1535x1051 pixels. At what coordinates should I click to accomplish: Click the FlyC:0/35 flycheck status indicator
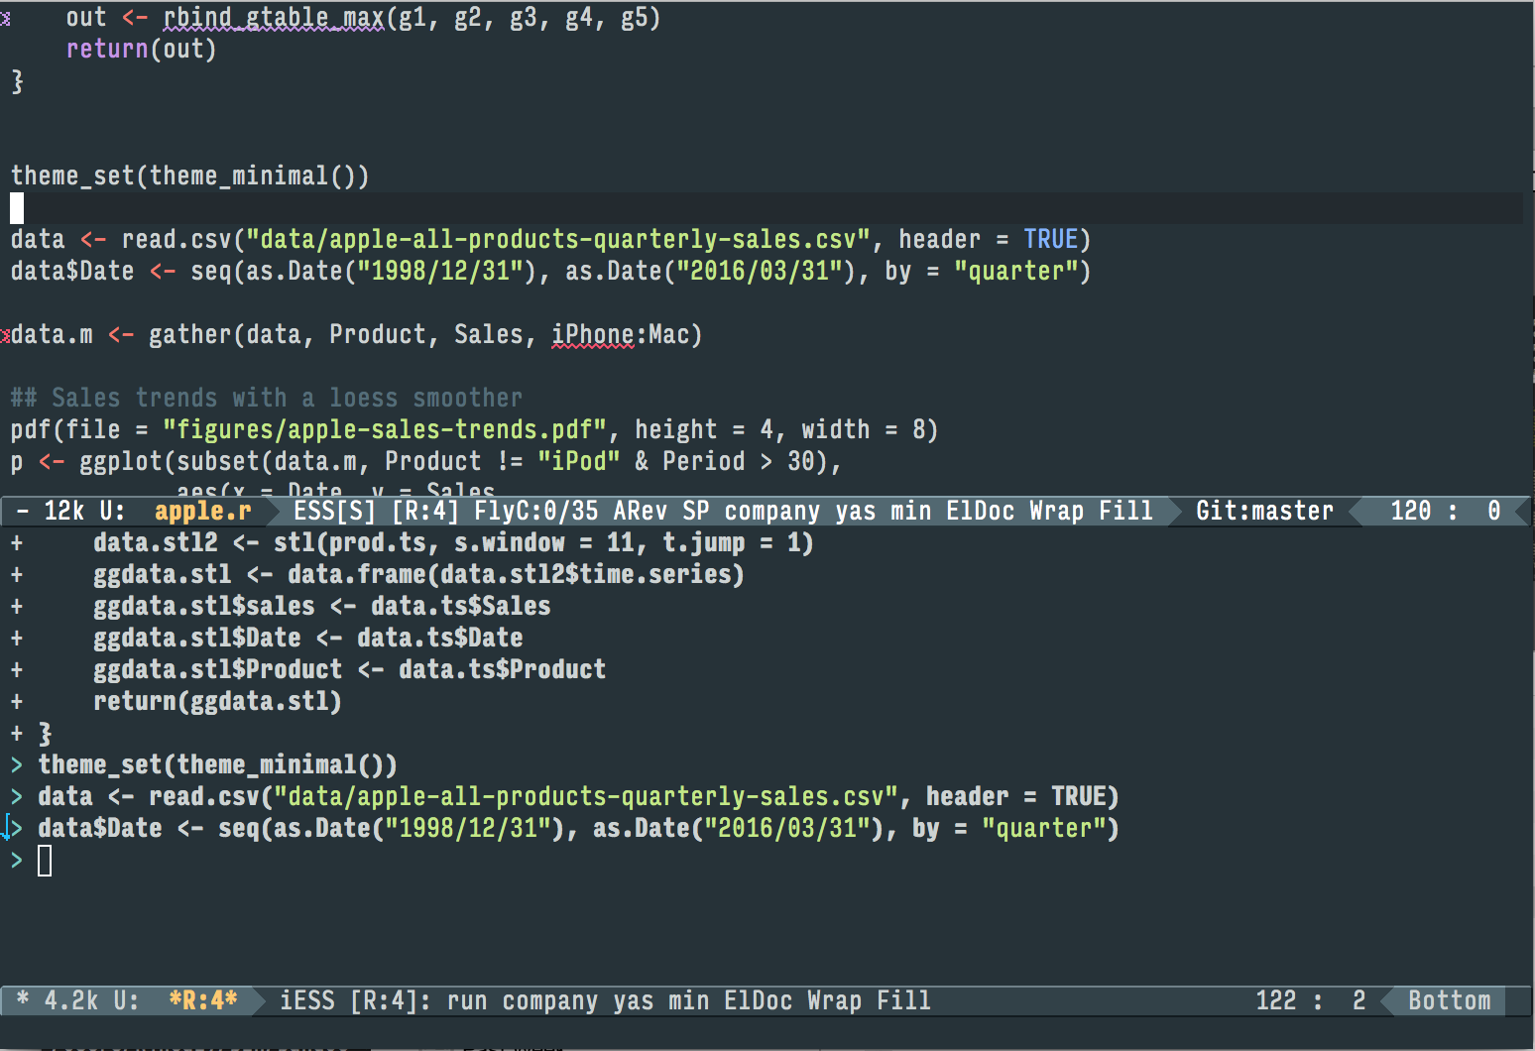click(535, 511)
